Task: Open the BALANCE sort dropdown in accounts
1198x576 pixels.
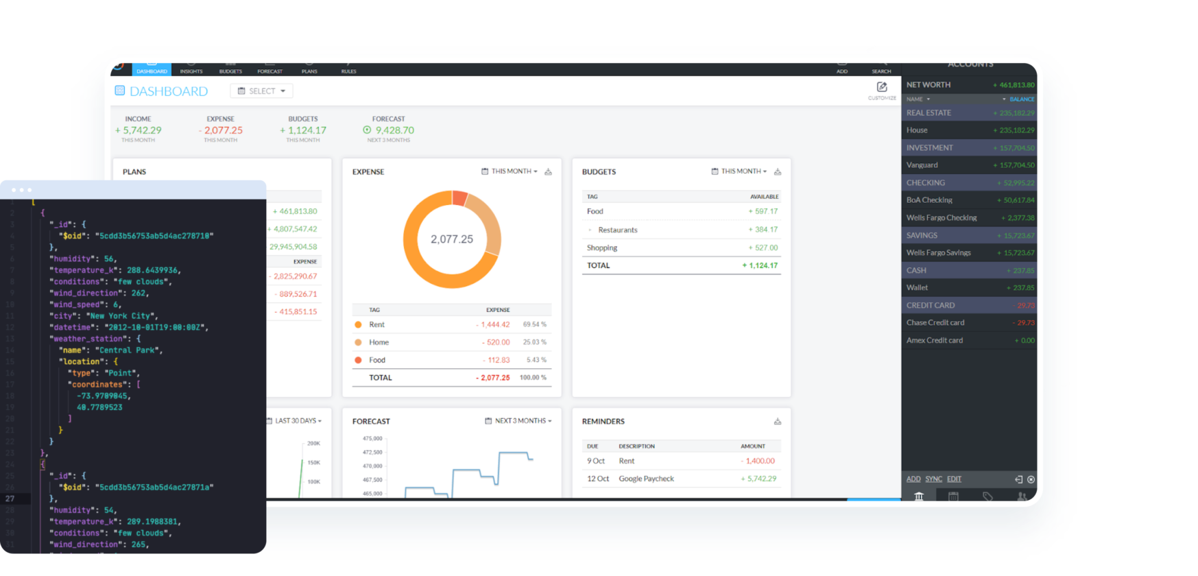Action: (1018, 99)
